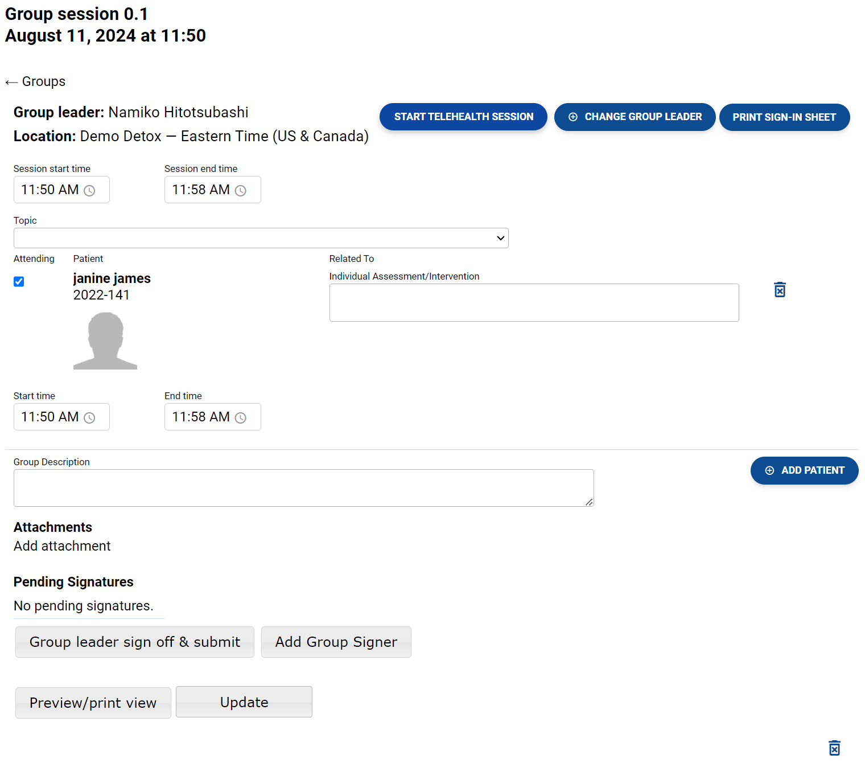Click janine james profile avatar
The image size is (865, 763).
coord(105,341)
